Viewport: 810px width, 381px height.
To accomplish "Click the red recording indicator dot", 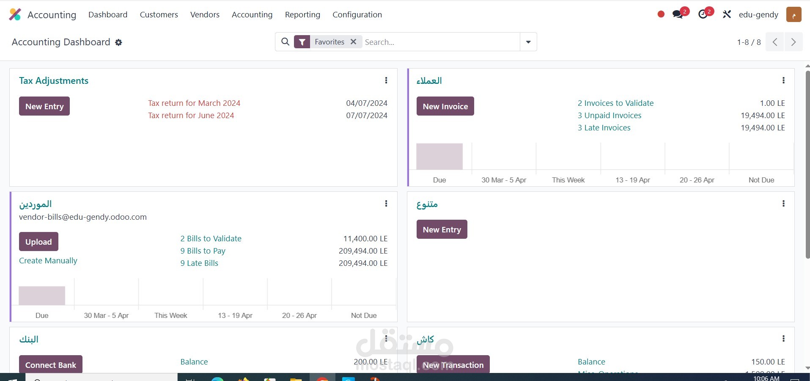I will (661, 14).
